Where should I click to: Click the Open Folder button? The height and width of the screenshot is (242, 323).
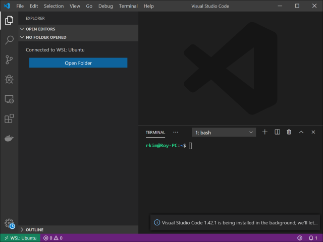(78, 63)
